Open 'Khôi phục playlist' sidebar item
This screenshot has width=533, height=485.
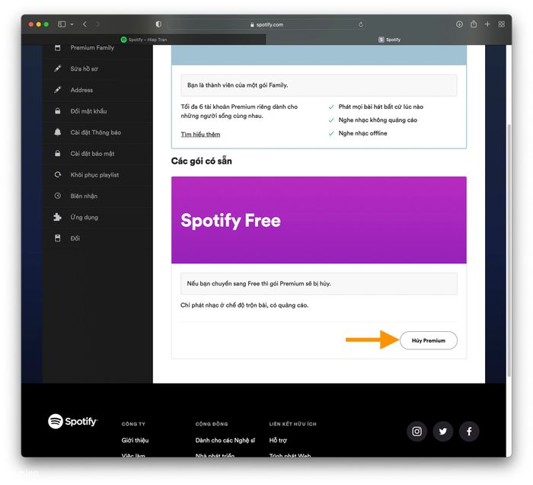tap(94, 175)
